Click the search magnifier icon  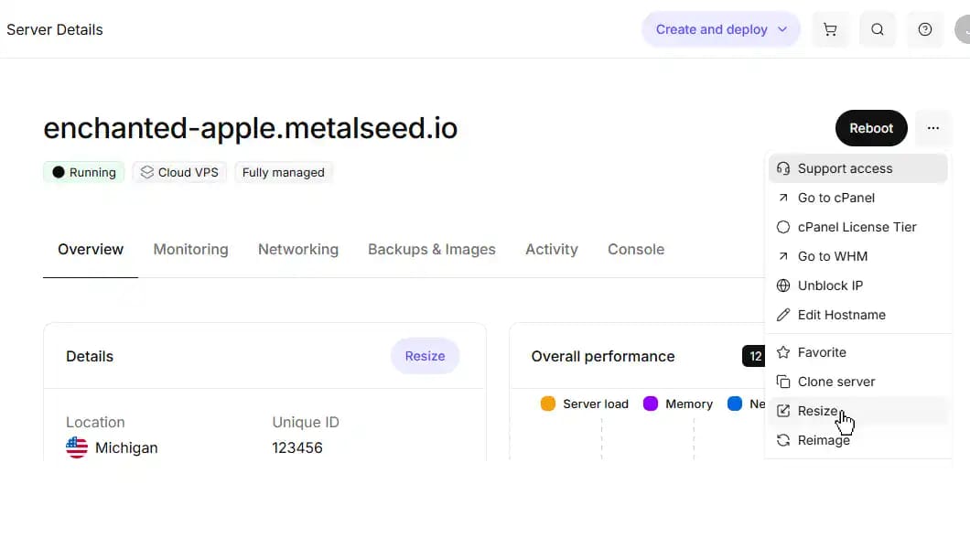coord(878,29)
